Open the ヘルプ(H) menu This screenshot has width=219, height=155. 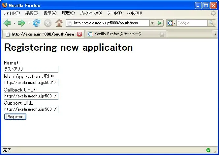point(135,13)
